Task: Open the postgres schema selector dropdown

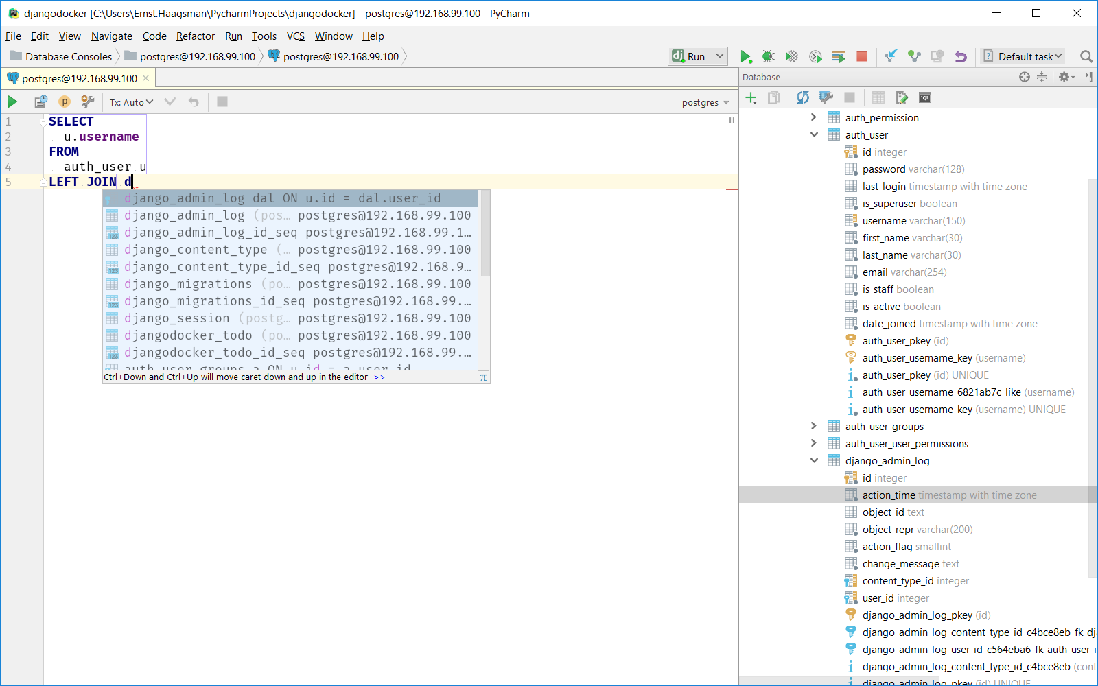Action: coord(705,102)
